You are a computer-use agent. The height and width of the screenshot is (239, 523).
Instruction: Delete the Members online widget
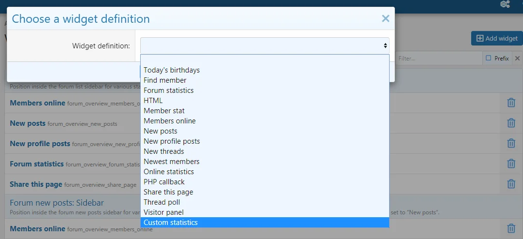(x=511, y=103)
